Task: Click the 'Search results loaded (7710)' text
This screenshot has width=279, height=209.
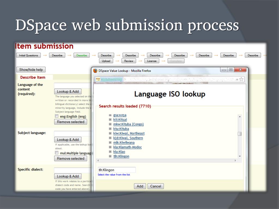Action: pyautogui.click(x=125, y=106)
